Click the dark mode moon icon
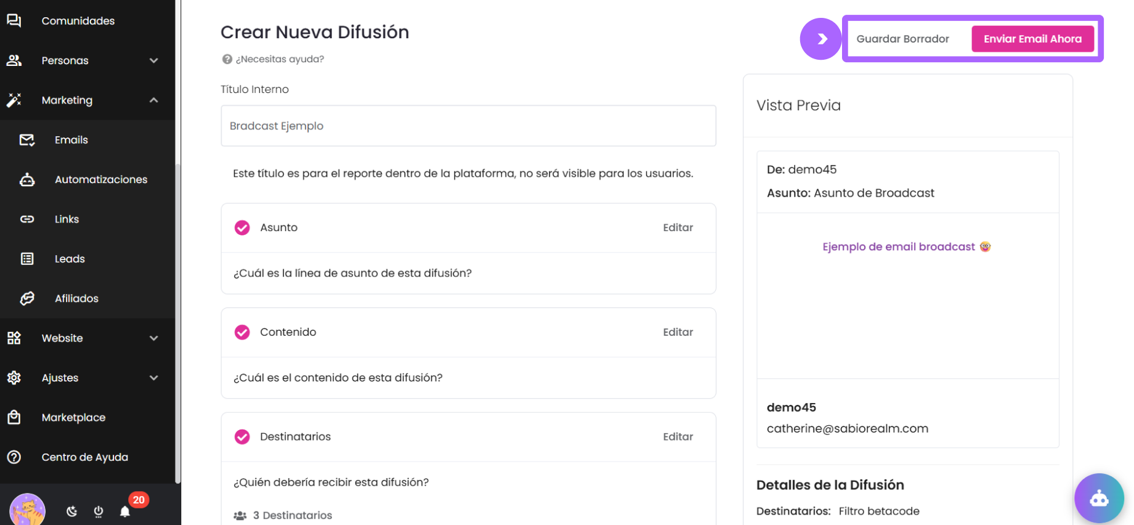 (72, 511)
